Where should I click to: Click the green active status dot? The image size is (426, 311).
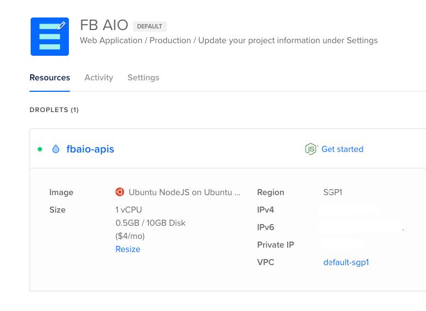[40, 149]
